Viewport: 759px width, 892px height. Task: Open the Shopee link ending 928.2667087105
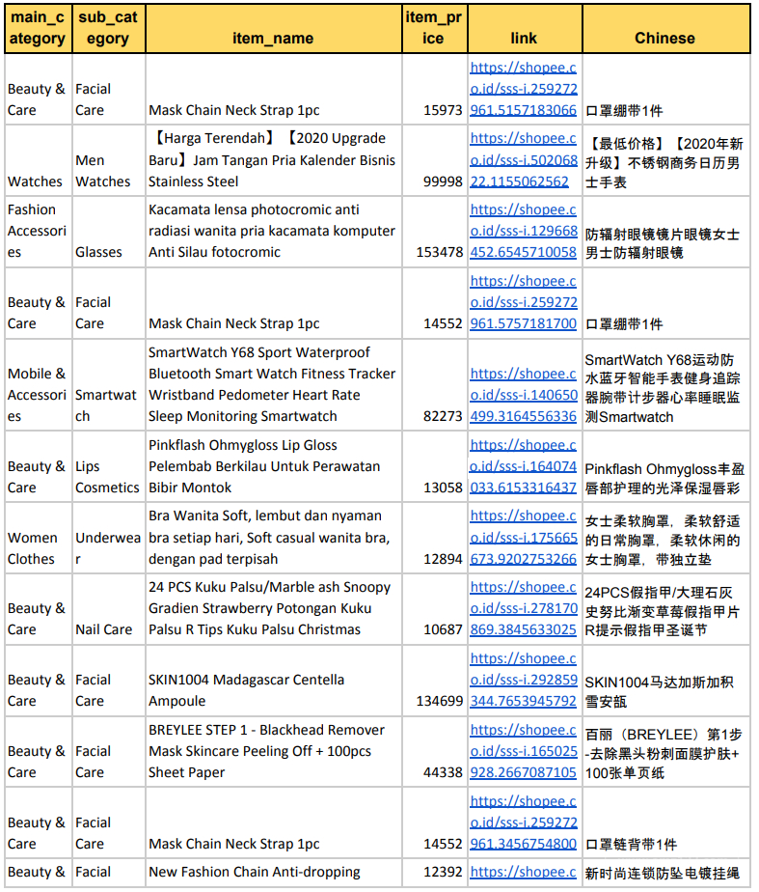point(524,751)
